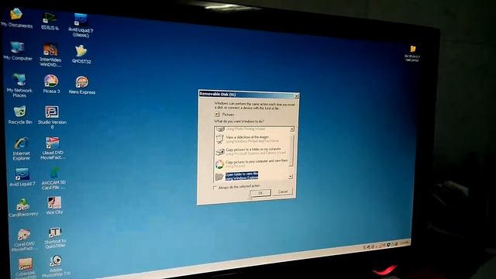
Task: Launch the Picasa 3 desktop shortcut
Action: click(x=51, y=84)
